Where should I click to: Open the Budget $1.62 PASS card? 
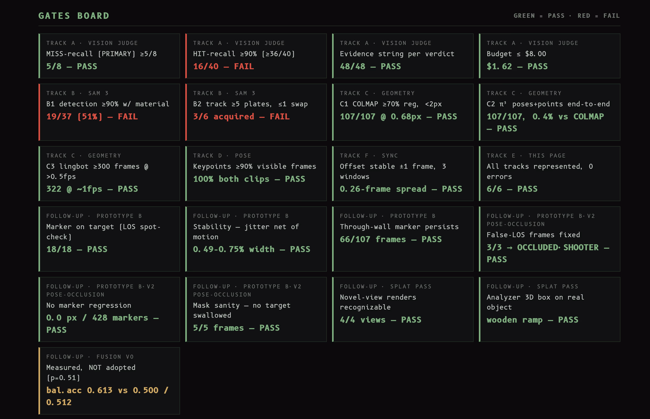tap(550, 56)
